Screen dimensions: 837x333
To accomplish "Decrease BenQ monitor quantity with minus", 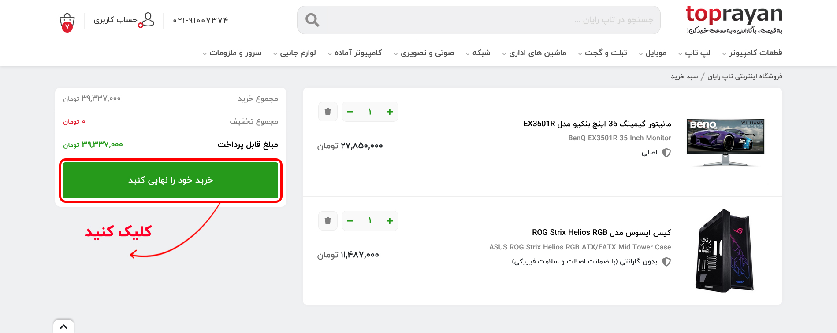I will [x=350, y=112].
